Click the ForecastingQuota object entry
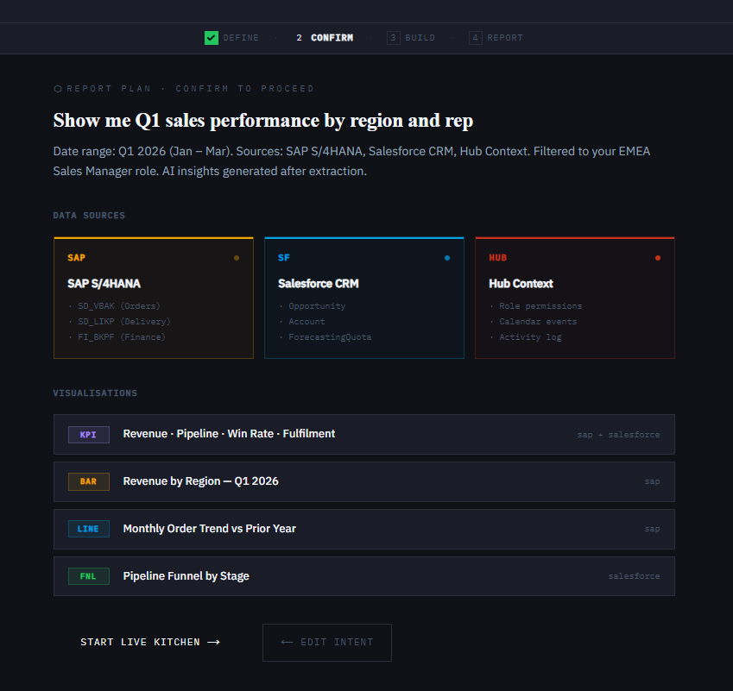 coord(330,336)
